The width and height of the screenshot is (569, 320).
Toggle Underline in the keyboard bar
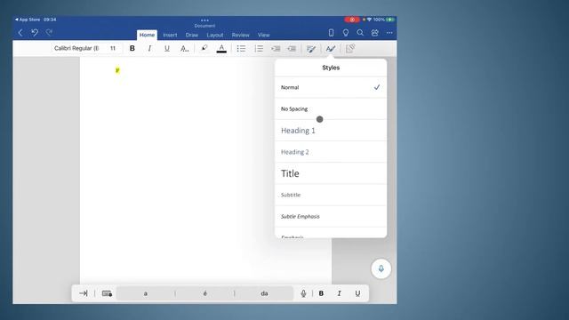click(357, 293)
